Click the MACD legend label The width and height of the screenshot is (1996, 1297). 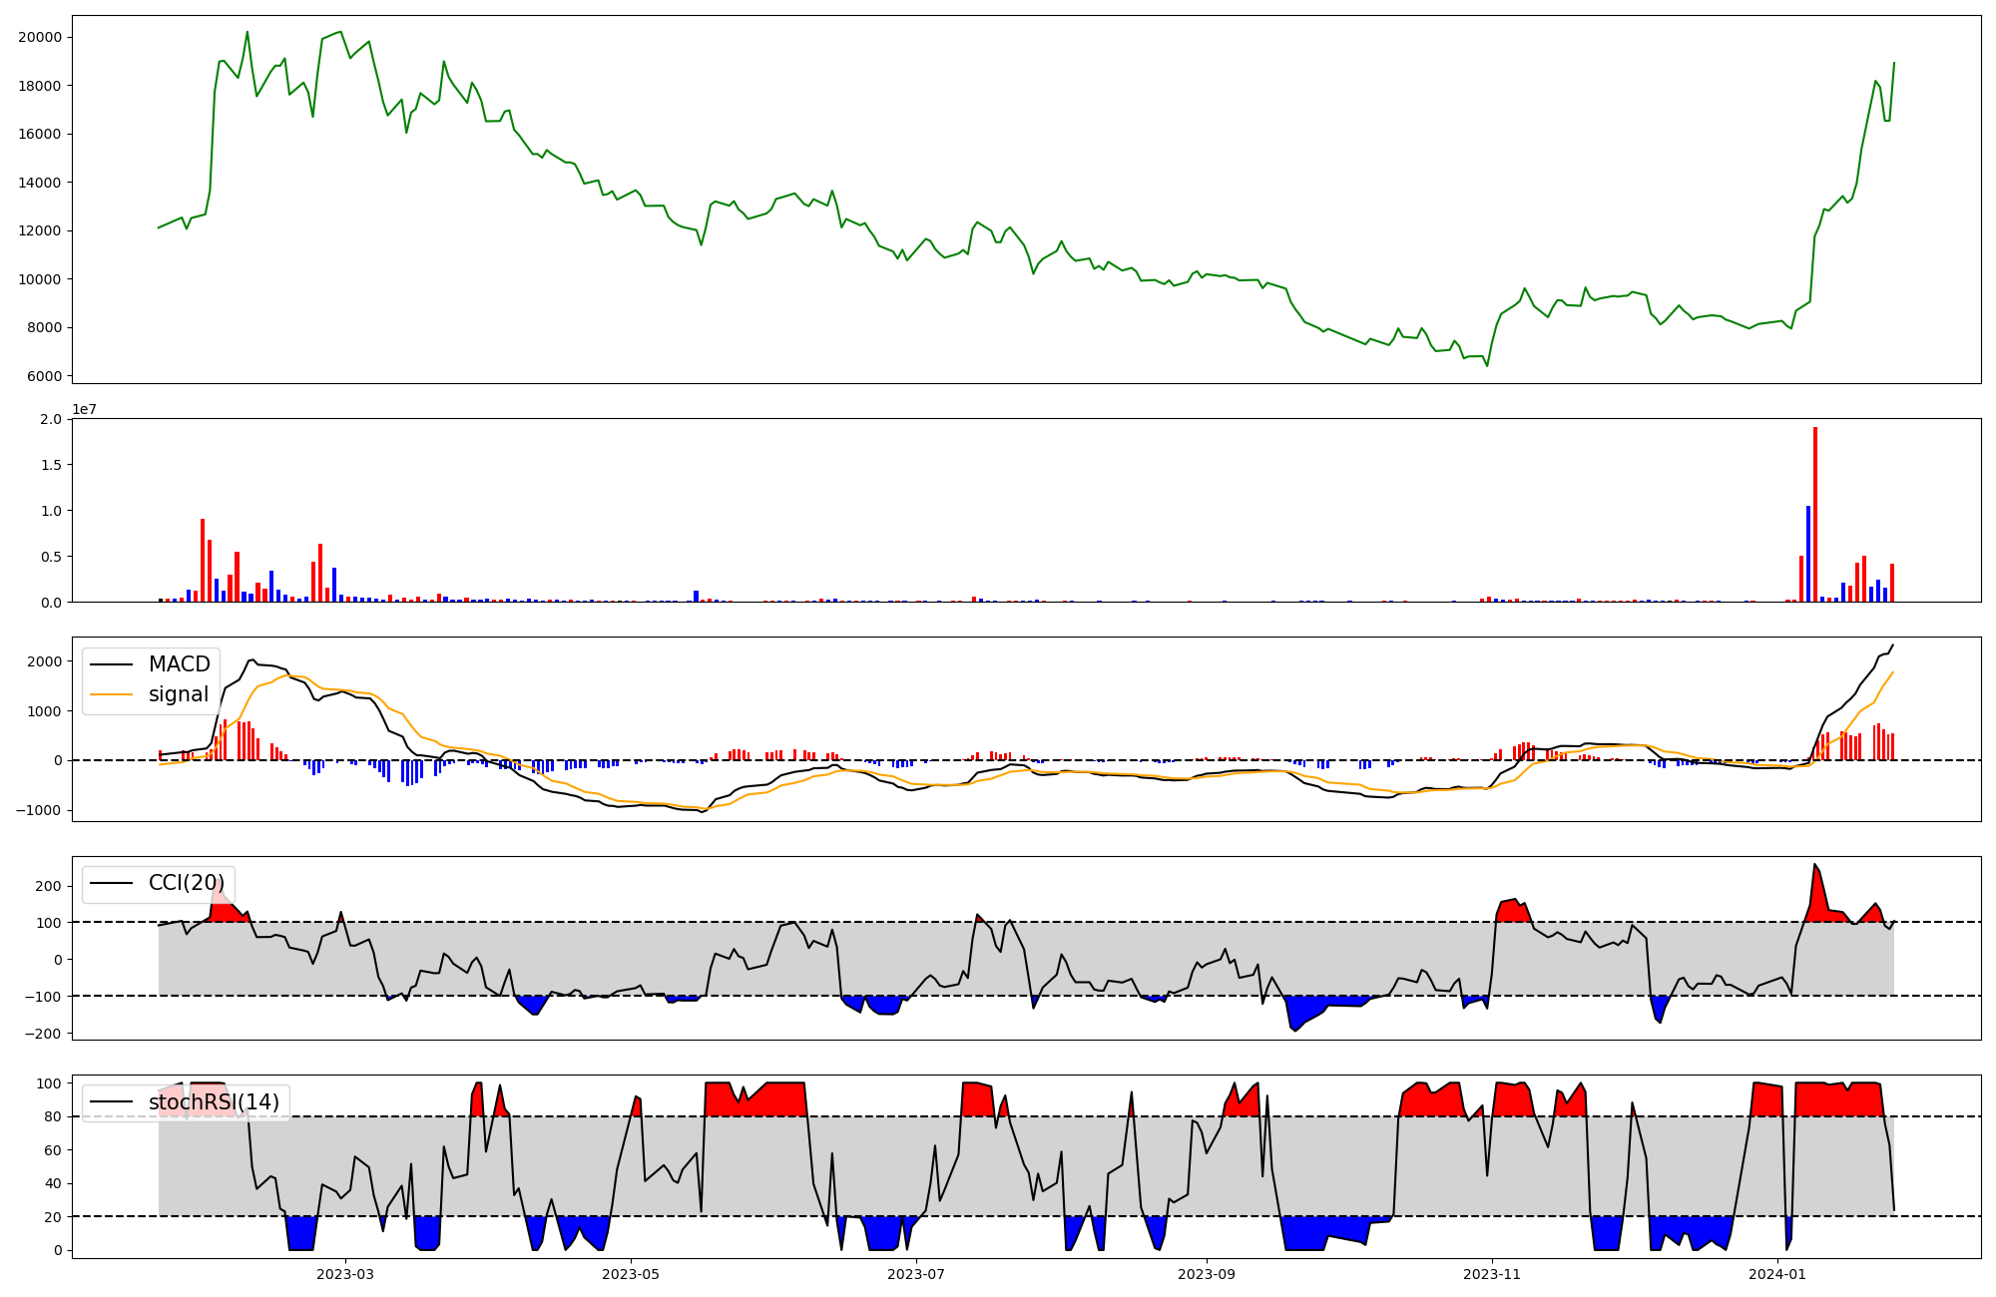coord(179,664)
